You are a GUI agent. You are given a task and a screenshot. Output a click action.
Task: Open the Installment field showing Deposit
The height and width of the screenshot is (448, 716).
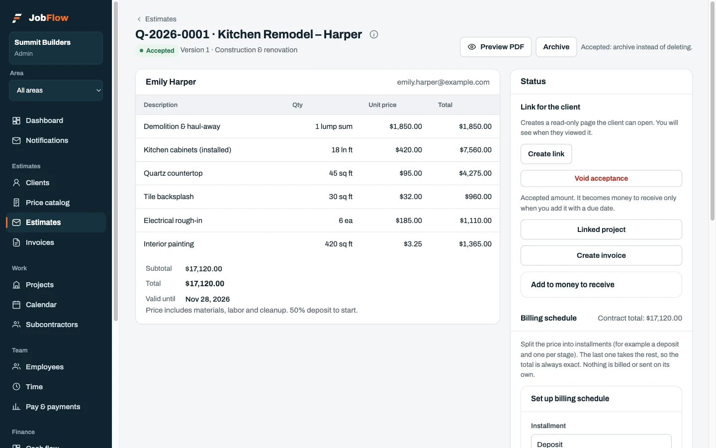click(x=601, y=442)
